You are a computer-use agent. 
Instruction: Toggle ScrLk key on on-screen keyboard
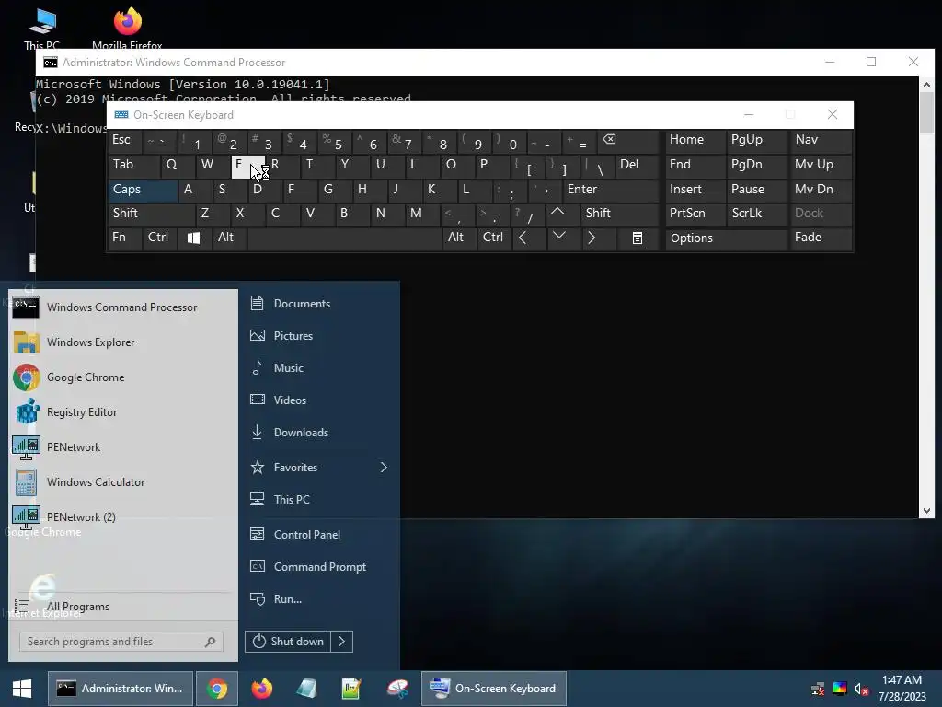pyautogui.click(x=756, y=214)
